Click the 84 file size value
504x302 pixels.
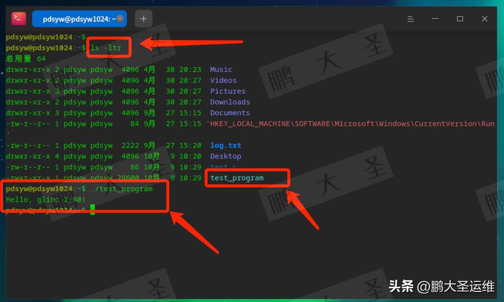pos(135,124)
